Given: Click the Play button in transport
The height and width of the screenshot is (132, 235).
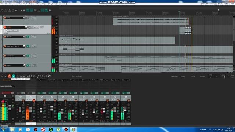Looking at the screenshot, I should 14,76.
